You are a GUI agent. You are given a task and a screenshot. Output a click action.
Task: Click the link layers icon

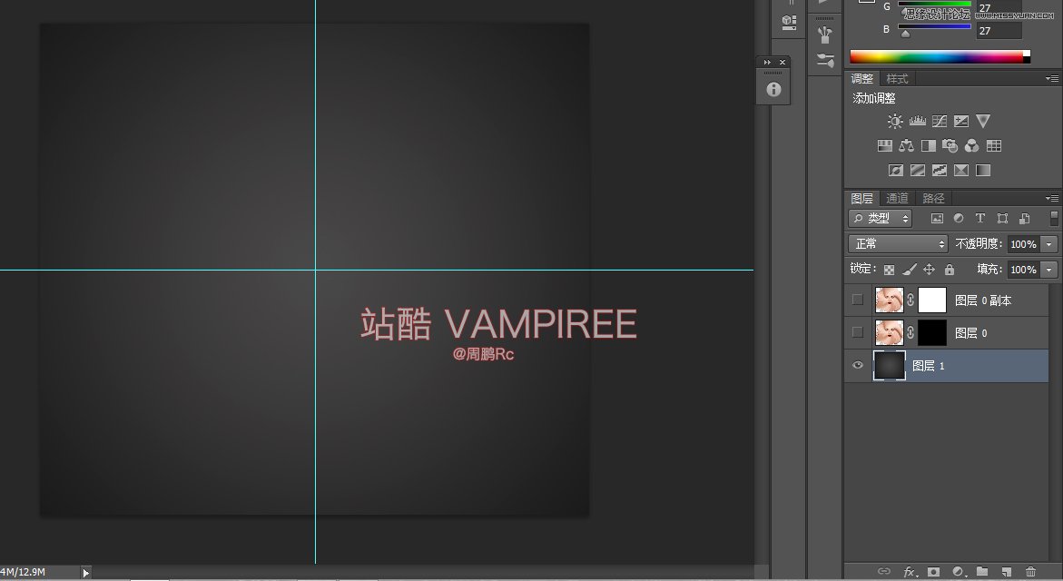click(x=884, y=572)
